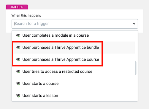This screenshot has width=149, height=109.
Task: Focus the 'Search for a trigger' field
Action: point(75,24)
